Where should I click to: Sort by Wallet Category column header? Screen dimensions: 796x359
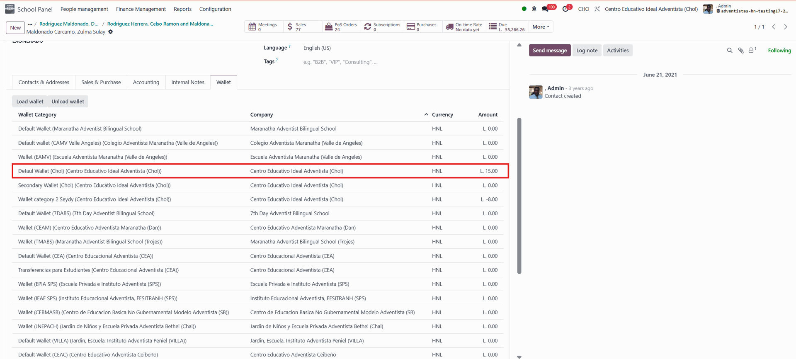click(x=37, y=114)
